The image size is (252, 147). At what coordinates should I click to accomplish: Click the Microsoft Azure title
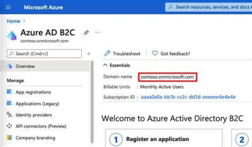43,7
